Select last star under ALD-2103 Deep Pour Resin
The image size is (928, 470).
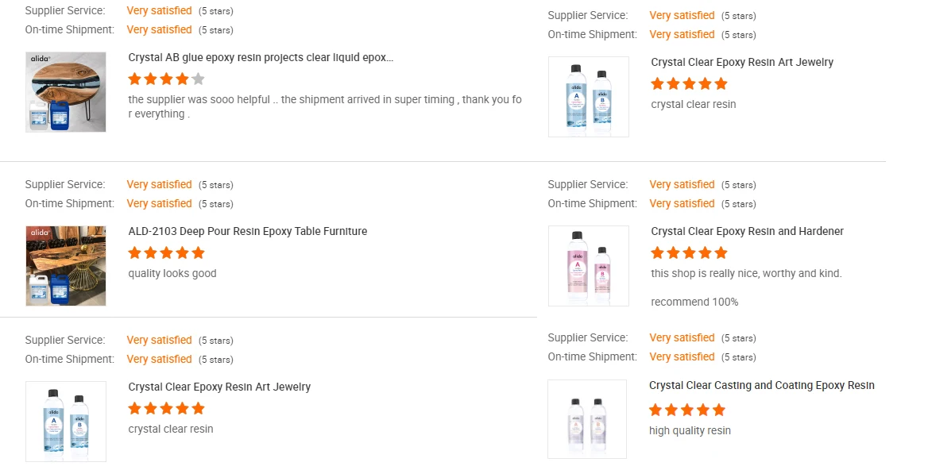point(199,252)
